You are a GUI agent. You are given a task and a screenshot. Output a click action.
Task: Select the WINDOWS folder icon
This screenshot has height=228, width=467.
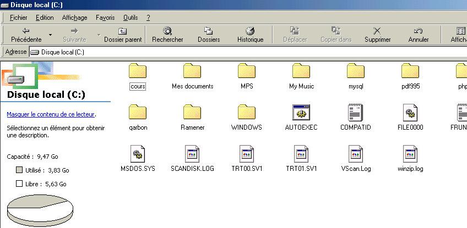(x=246, y=113)
